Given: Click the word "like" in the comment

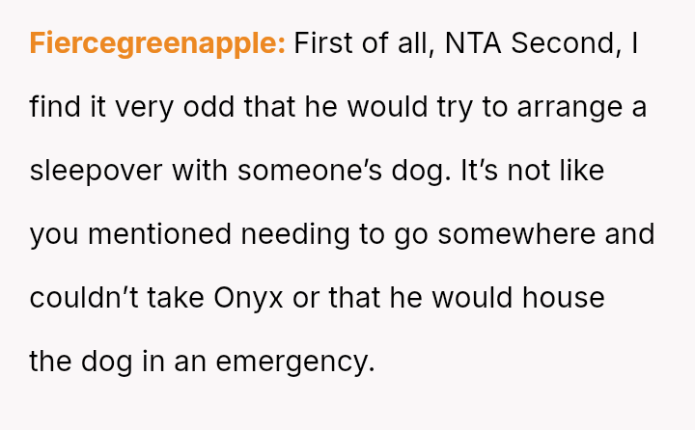Looking at the screenshot, I should (x=581, y=171).
